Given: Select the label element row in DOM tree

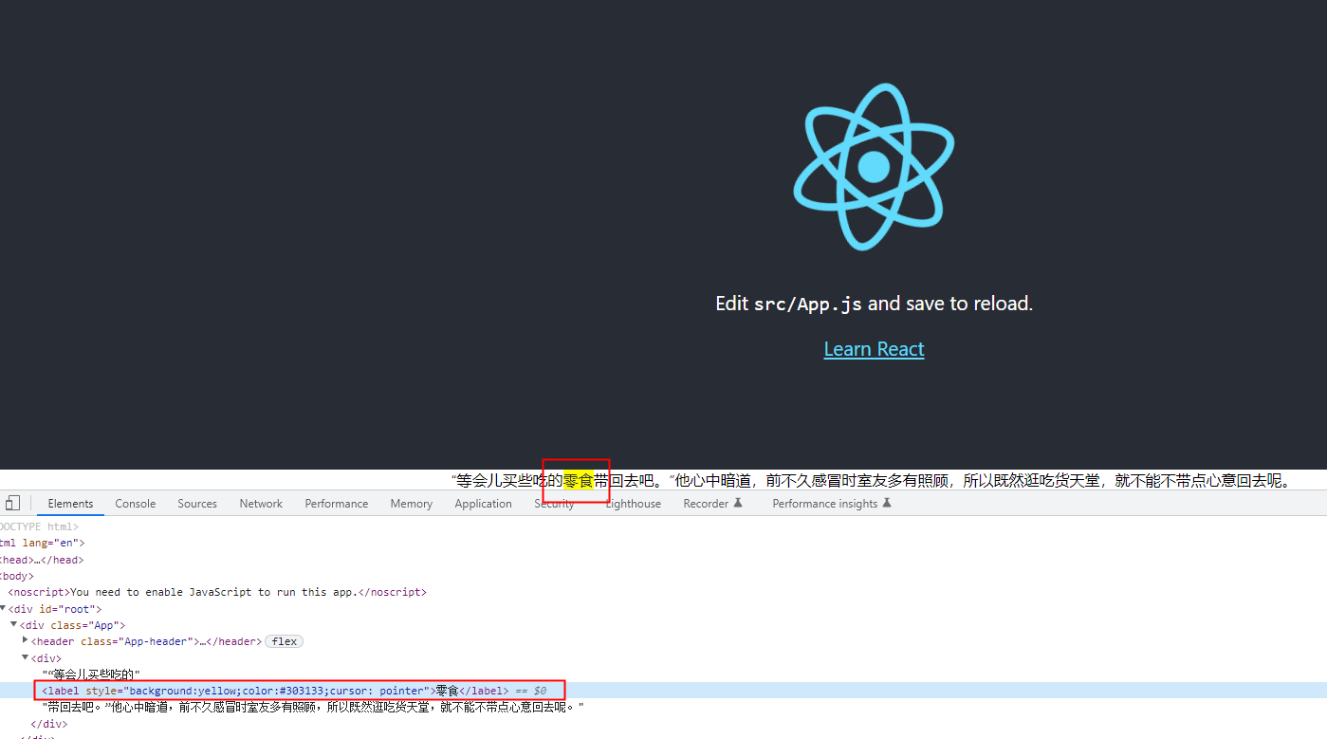Looking at the screenshot, I should [663, 691].
